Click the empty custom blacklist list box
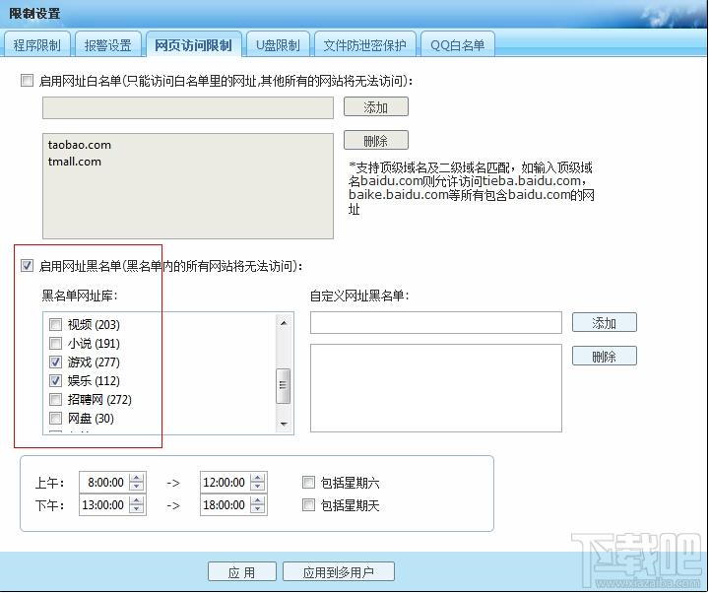The height and width of the screenshot is (593, 709). point(436,388)
